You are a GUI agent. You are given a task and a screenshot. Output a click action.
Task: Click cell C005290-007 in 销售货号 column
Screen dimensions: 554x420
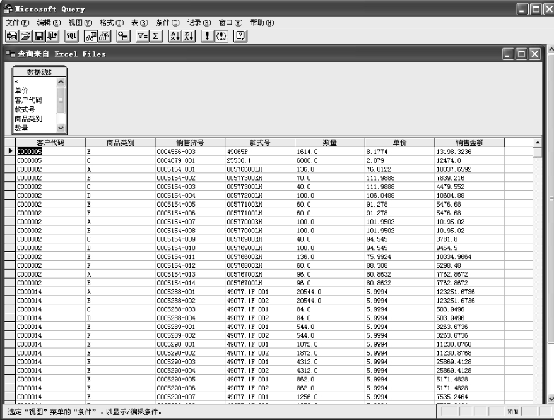point(190,397)
